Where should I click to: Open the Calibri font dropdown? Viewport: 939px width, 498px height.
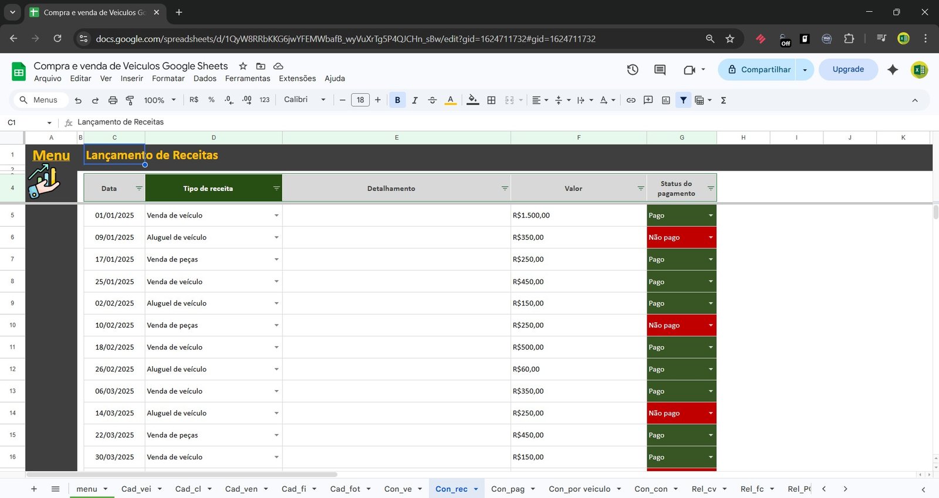(304, 100)
